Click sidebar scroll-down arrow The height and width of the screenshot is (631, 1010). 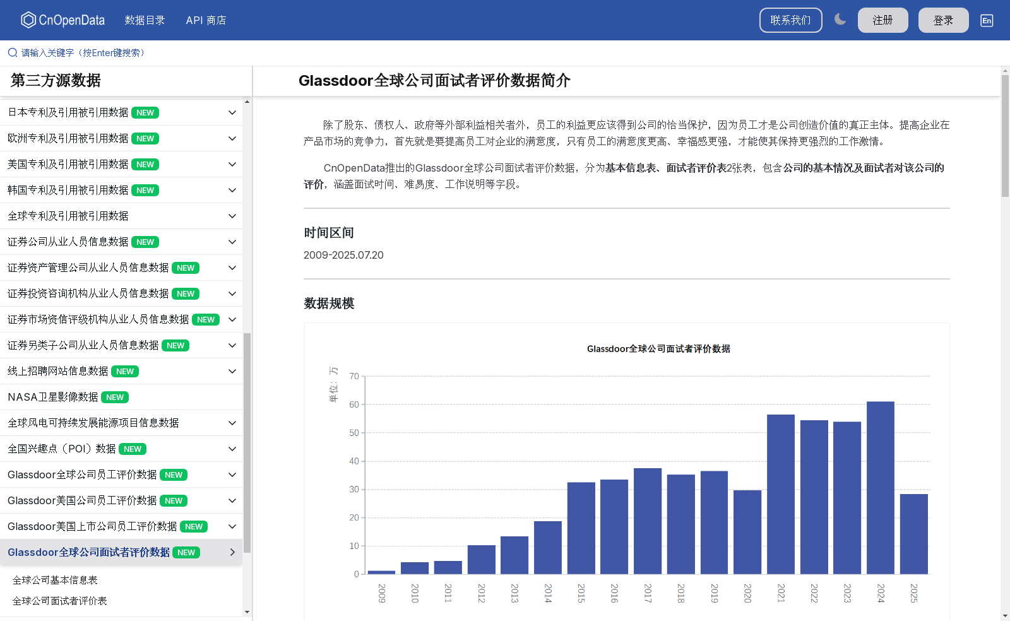tap(247, 612)
